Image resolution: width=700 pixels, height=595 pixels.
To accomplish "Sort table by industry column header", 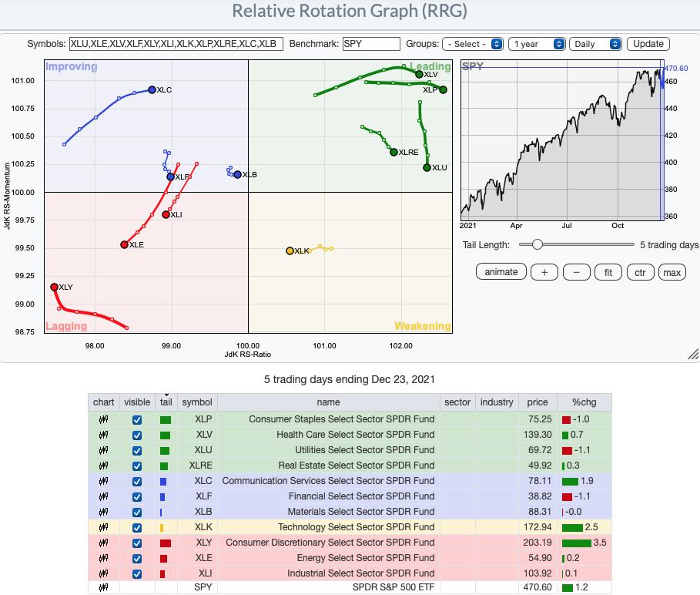I will coord(497,402).
